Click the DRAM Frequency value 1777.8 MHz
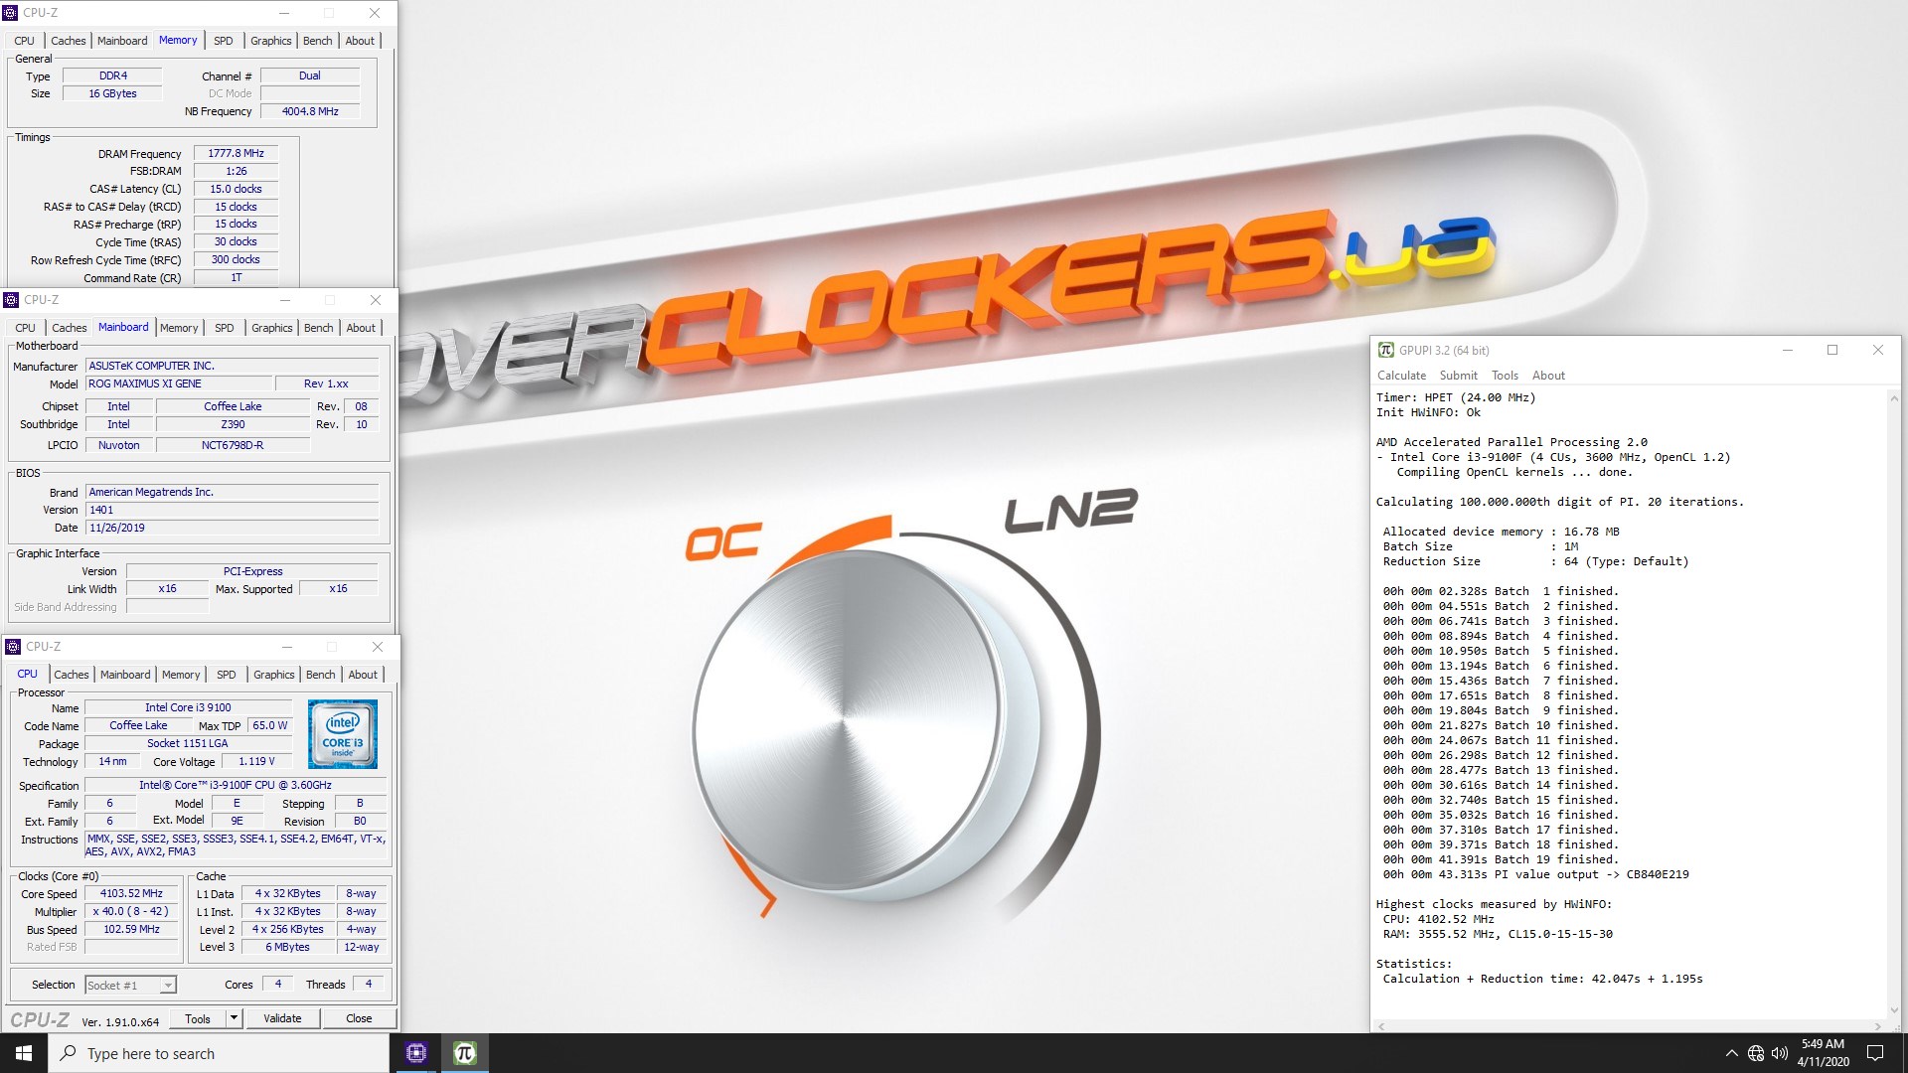Viewport: 1908px width, 1073px height. [x=236, y=154]
